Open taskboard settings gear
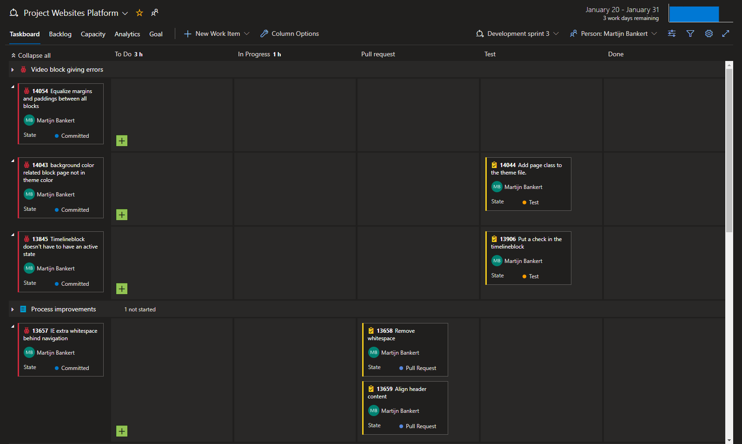 coord(709,34)
